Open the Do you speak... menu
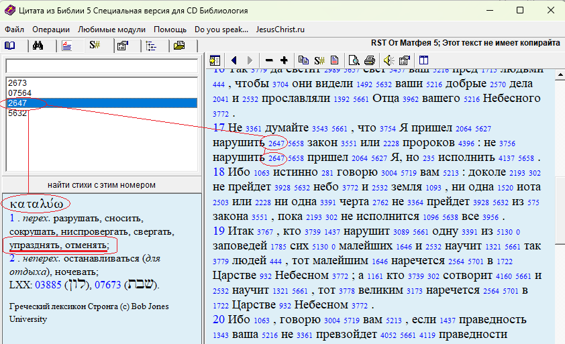The height and width of the screenshot is (344, 565). 221,30
